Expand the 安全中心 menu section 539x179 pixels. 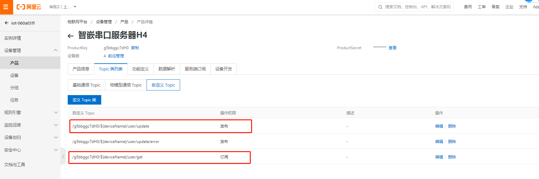(x=55, y=150)
